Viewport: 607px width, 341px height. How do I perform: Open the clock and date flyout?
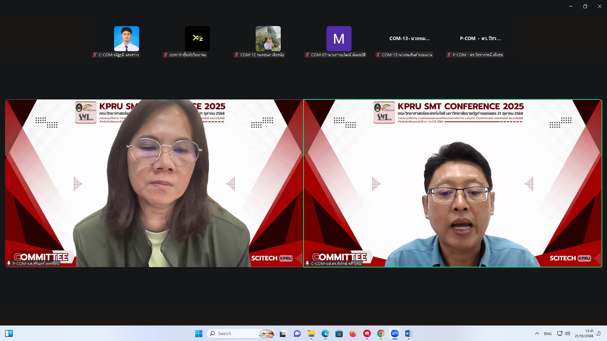584,333
